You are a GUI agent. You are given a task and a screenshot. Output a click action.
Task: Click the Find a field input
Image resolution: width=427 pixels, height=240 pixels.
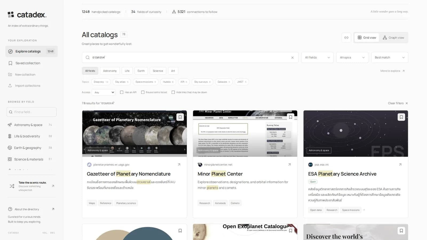pyautogui.click(x=31, y=112)
